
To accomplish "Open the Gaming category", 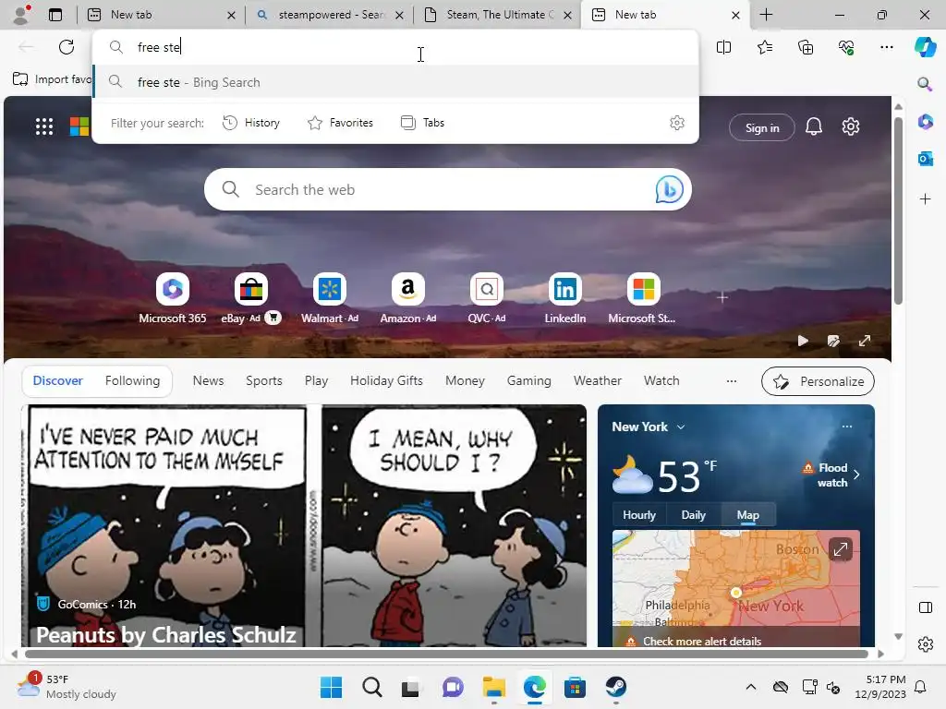I will pyautogui.click(x=529, y=381).
